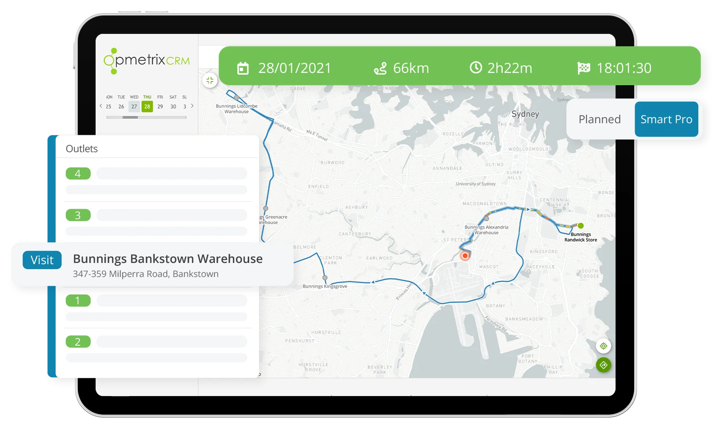This screenshot has width=712, height=425.
Task: Click the date value 28/01/2021
Action: tap(295, 68)
